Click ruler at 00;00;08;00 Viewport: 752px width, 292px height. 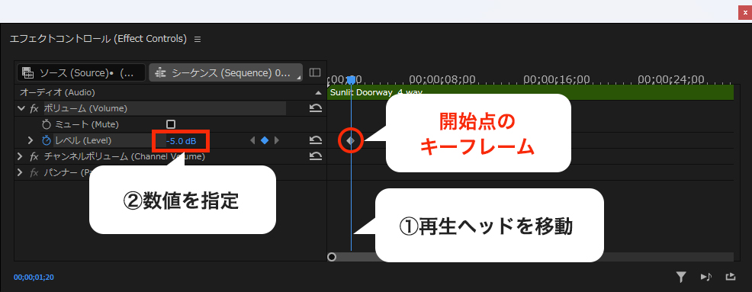(x=442, y=79)
